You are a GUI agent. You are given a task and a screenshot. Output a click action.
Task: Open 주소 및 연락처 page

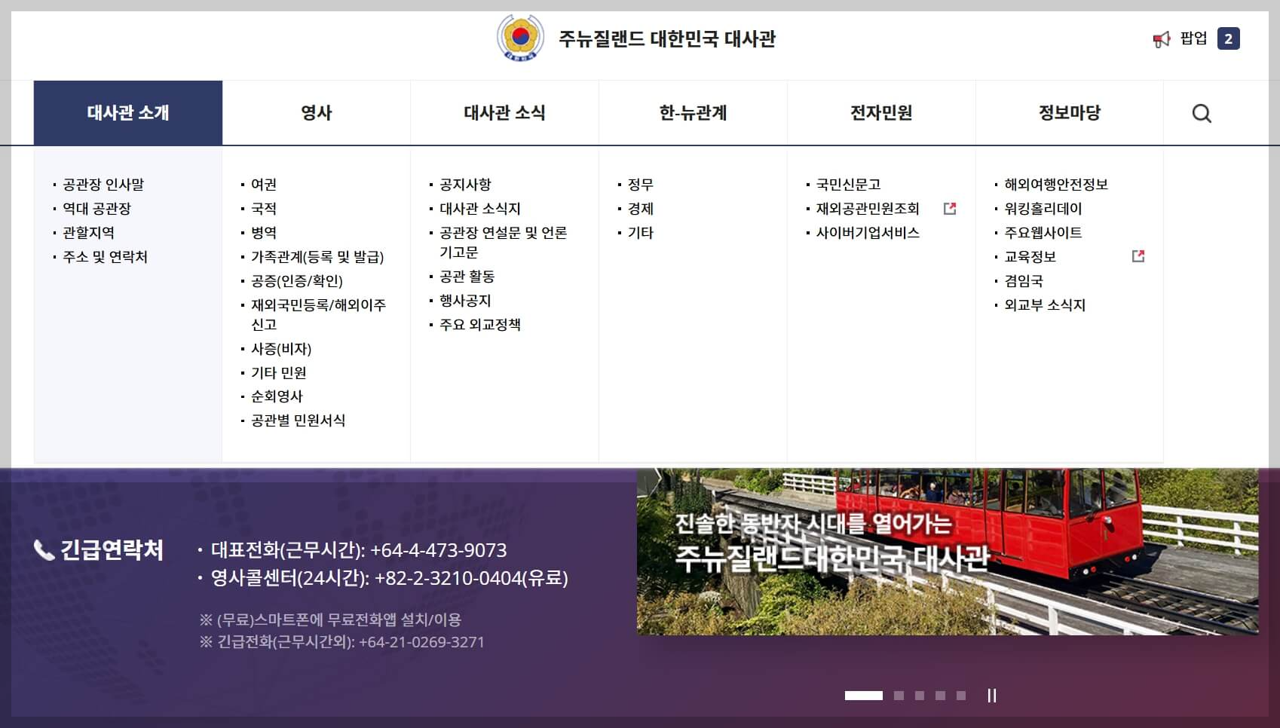(x=105, y=257)
